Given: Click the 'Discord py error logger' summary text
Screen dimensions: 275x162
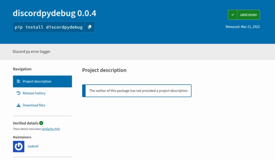Looking at the screenshot, I should pos(32,52).
